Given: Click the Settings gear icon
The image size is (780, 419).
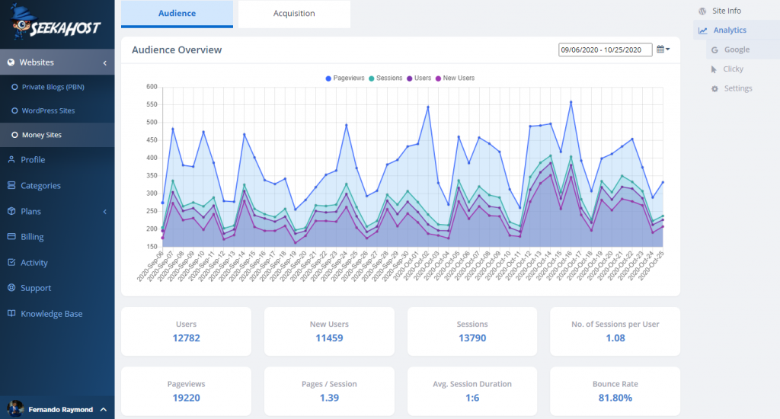Looking at the screenshot, I should 714,88.
